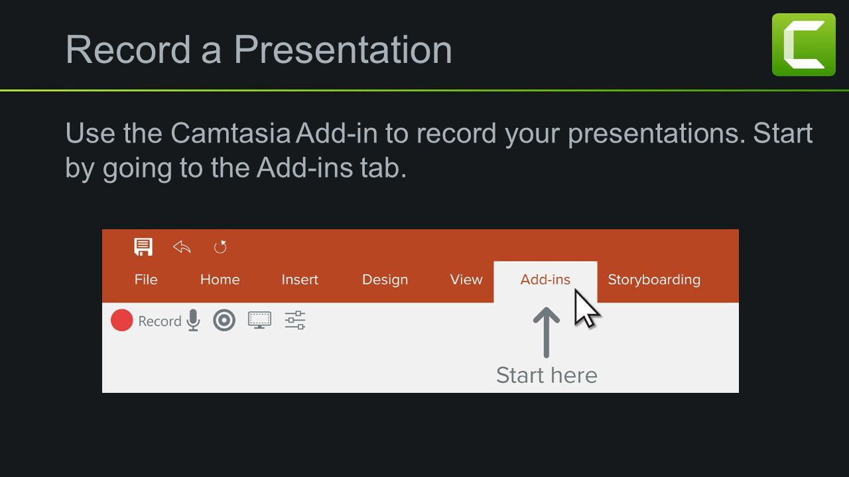Select the Add-ins tab

click(x=545, y=280)
